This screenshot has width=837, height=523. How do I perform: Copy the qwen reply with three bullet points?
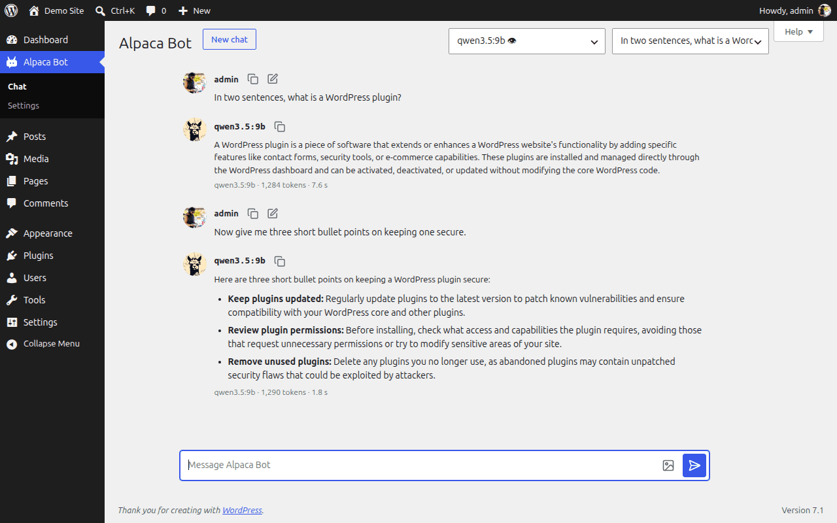pyautogui.click(x=280, y=261)
